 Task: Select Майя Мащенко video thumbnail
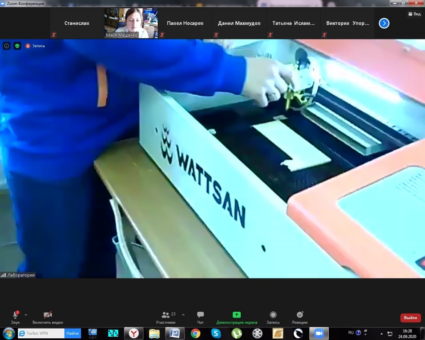click(x=131, y=23)
